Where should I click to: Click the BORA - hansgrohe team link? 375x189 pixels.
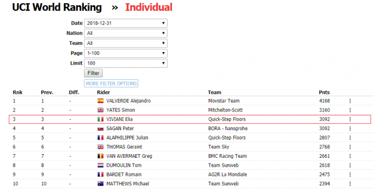pyautogui.click(x=228, y=129)
